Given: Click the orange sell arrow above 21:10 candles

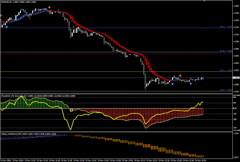Looking at the screenshot, I should click(49, 7).
